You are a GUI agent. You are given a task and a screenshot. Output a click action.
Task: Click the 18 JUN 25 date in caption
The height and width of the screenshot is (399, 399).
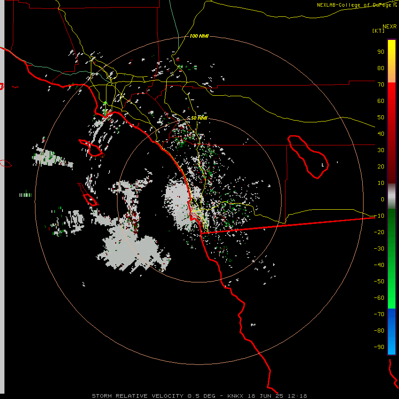[266, 396]
